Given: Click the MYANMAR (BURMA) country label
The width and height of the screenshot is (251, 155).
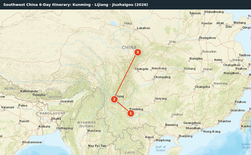Looking at the screenshot, I should [x=87, y=124].
